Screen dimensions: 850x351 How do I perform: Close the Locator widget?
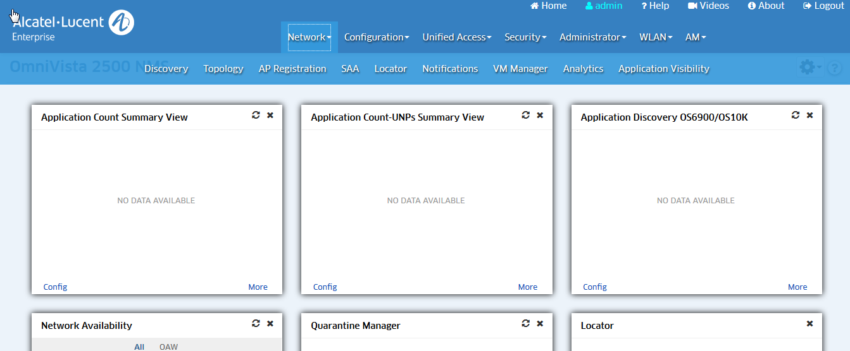pyautogui.click(x=809, y=323)
